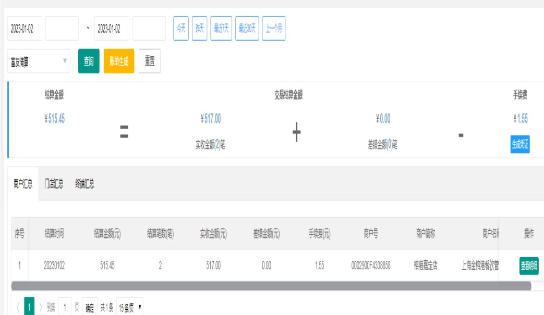This screenshot has width=544, height=315.
Task: Click the 今天 quick date button
Action: pyautogui.click(x=181, y=29)
